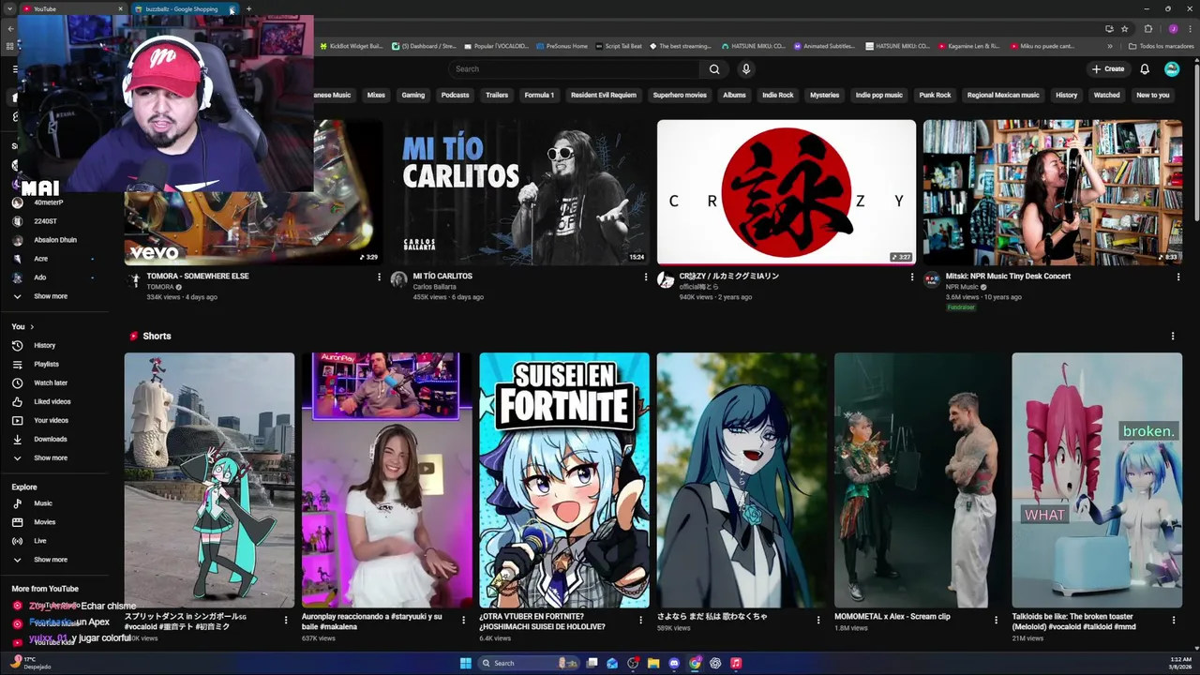Select the Regional Mexican music chip

point(1003,95)
